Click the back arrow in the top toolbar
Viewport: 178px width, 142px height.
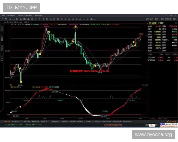pos(2,19)
